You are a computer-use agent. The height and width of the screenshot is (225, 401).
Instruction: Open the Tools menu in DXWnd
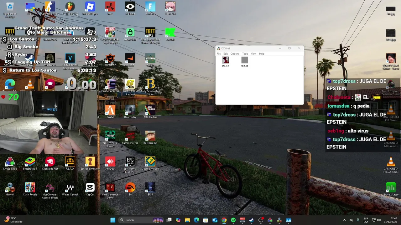pyautogui.click(x=245, y=54)
